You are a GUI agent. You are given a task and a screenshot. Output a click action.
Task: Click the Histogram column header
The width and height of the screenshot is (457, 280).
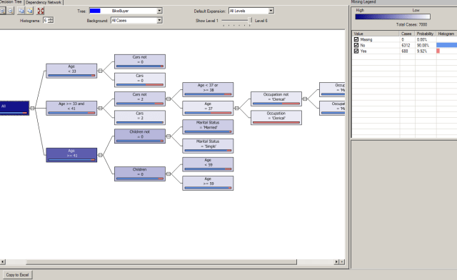[x=446, y=34]
